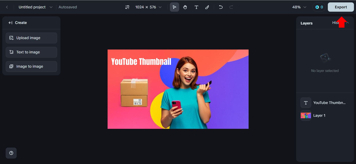This screenshot has height=164, width=356.
Task: Switch to the Layers tab
Action: 306,23
